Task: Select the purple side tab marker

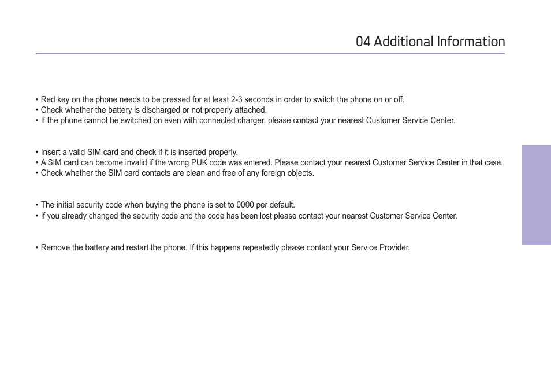Action: point(536,195)
